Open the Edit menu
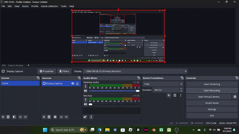239x134 pixels. (x=10, y=6)
